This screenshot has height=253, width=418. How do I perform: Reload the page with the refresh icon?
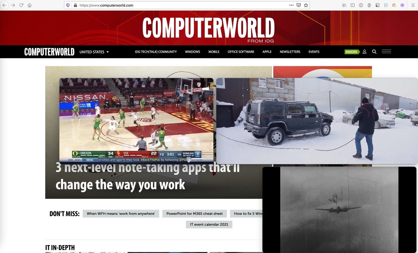pyautogui.click(x=21, y=5)
